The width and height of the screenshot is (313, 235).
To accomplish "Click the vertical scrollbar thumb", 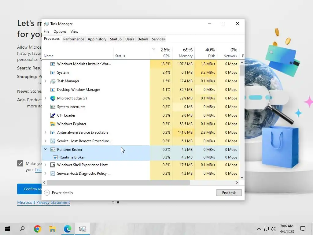I will tap(242, 70).
